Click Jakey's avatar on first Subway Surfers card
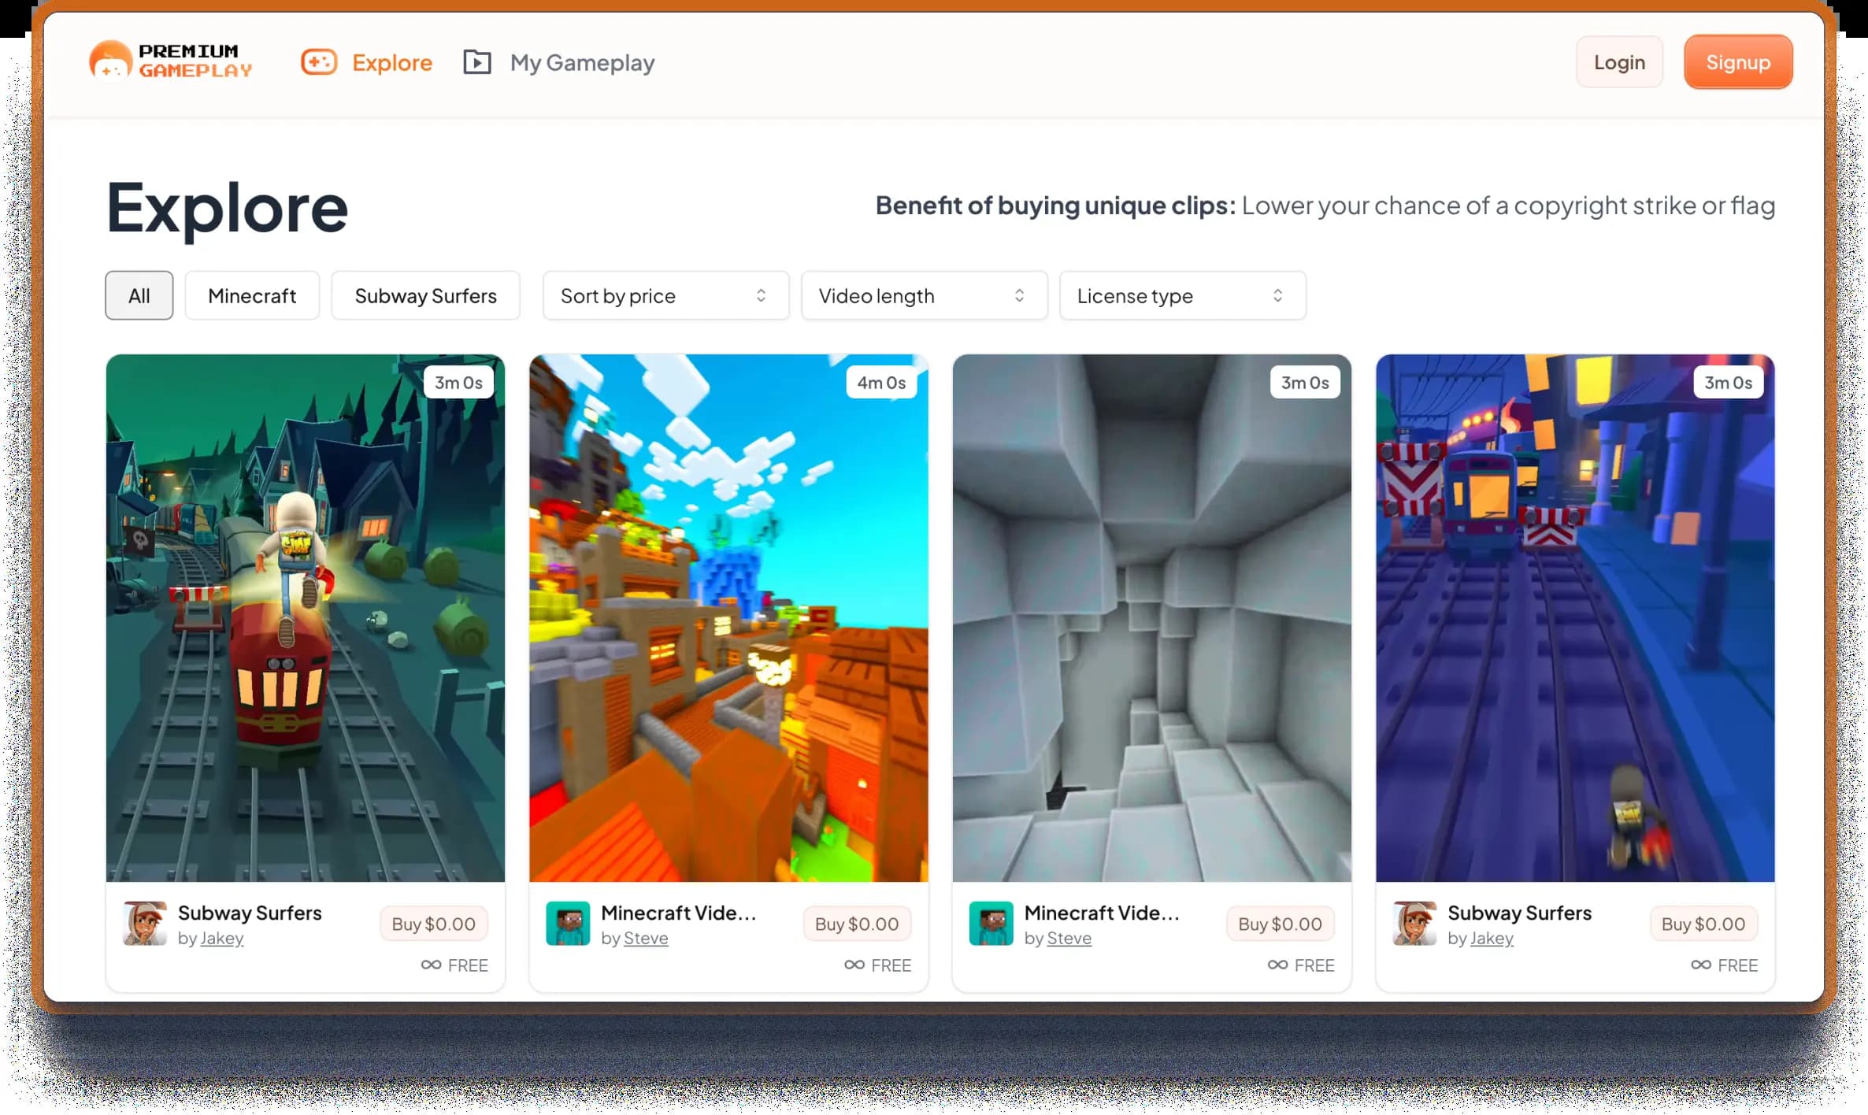 click(145, 923)
